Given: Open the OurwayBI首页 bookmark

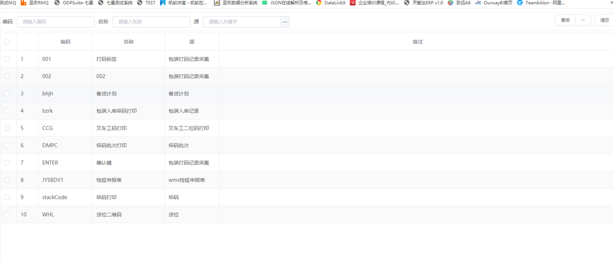Looking at the screenshot, I should click(494, 3).
